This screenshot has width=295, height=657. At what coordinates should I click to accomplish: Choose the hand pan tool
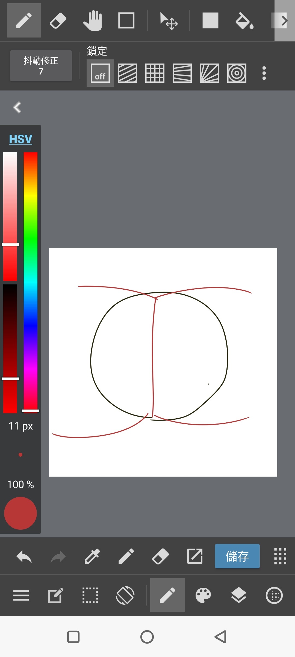coord(92,21)
